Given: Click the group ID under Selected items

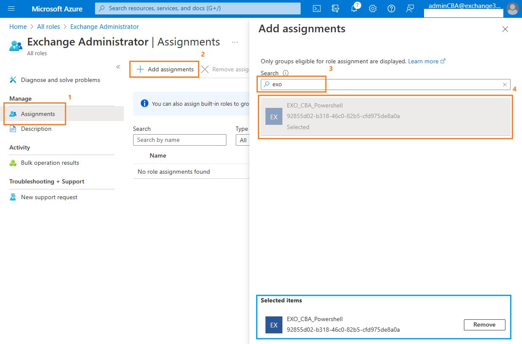Looking at the screenshot, I should [x=343, y=329].
